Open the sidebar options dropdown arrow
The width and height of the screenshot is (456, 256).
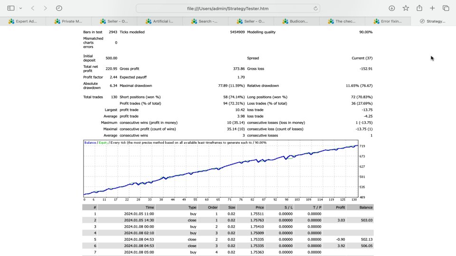(20, 9)
